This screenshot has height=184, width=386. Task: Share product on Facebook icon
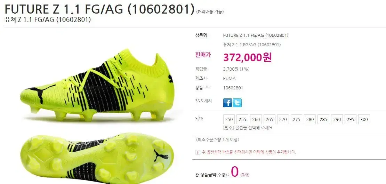(227, 103)
